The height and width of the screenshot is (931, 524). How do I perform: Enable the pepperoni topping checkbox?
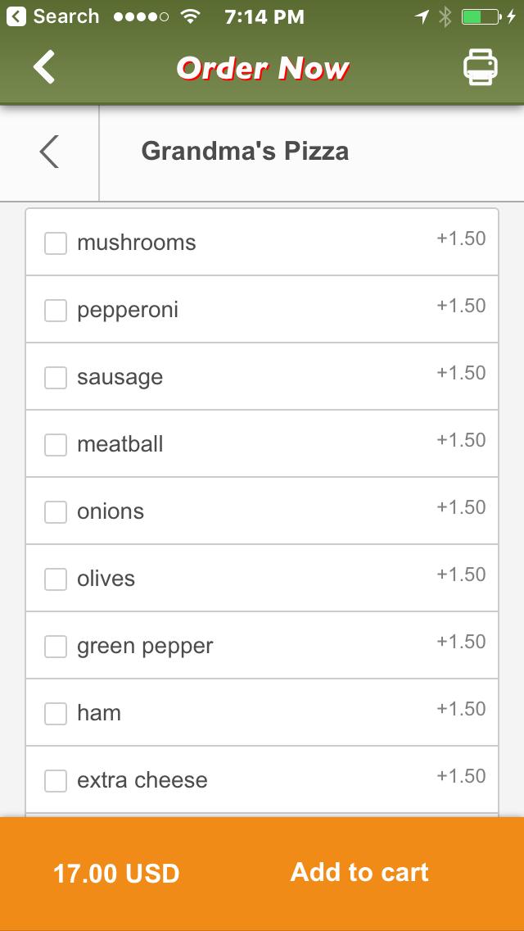coord(55,311)
